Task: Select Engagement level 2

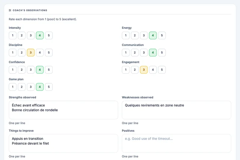Action: [135, 70]
